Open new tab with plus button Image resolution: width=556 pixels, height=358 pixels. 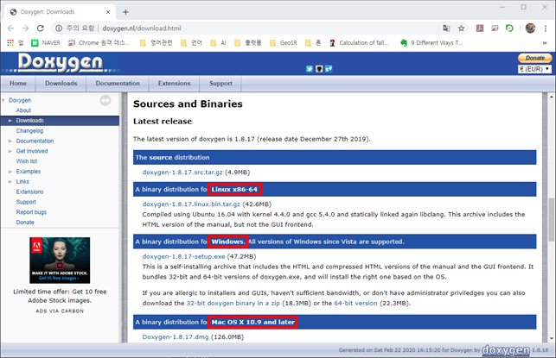tap(125, 12)
